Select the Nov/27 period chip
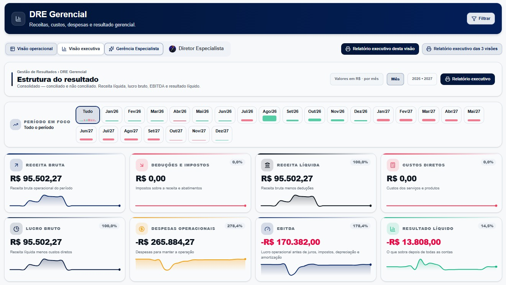Image resolution: width=506 pixels, height=285 pixels. (x=199, y=134)
